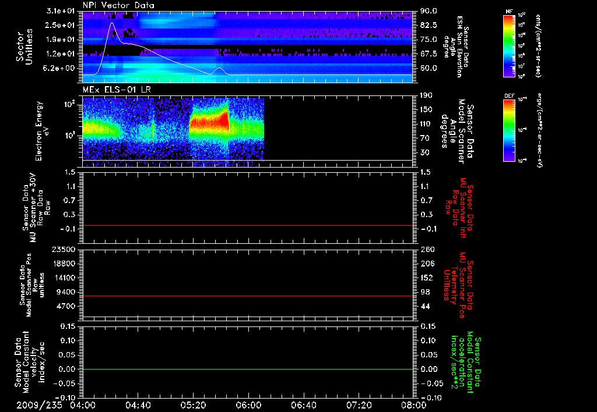The width and height of the screenshot is (597, 412).
Task: Click the 152 telemetry position tick
Action: point(427,278)
